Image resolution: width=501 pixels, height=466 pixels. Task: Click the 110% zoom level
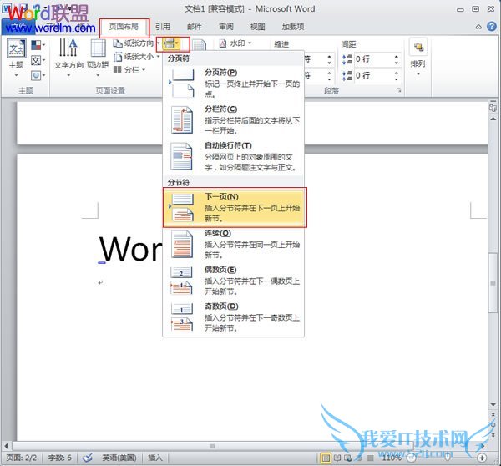(x=392, y=458)
